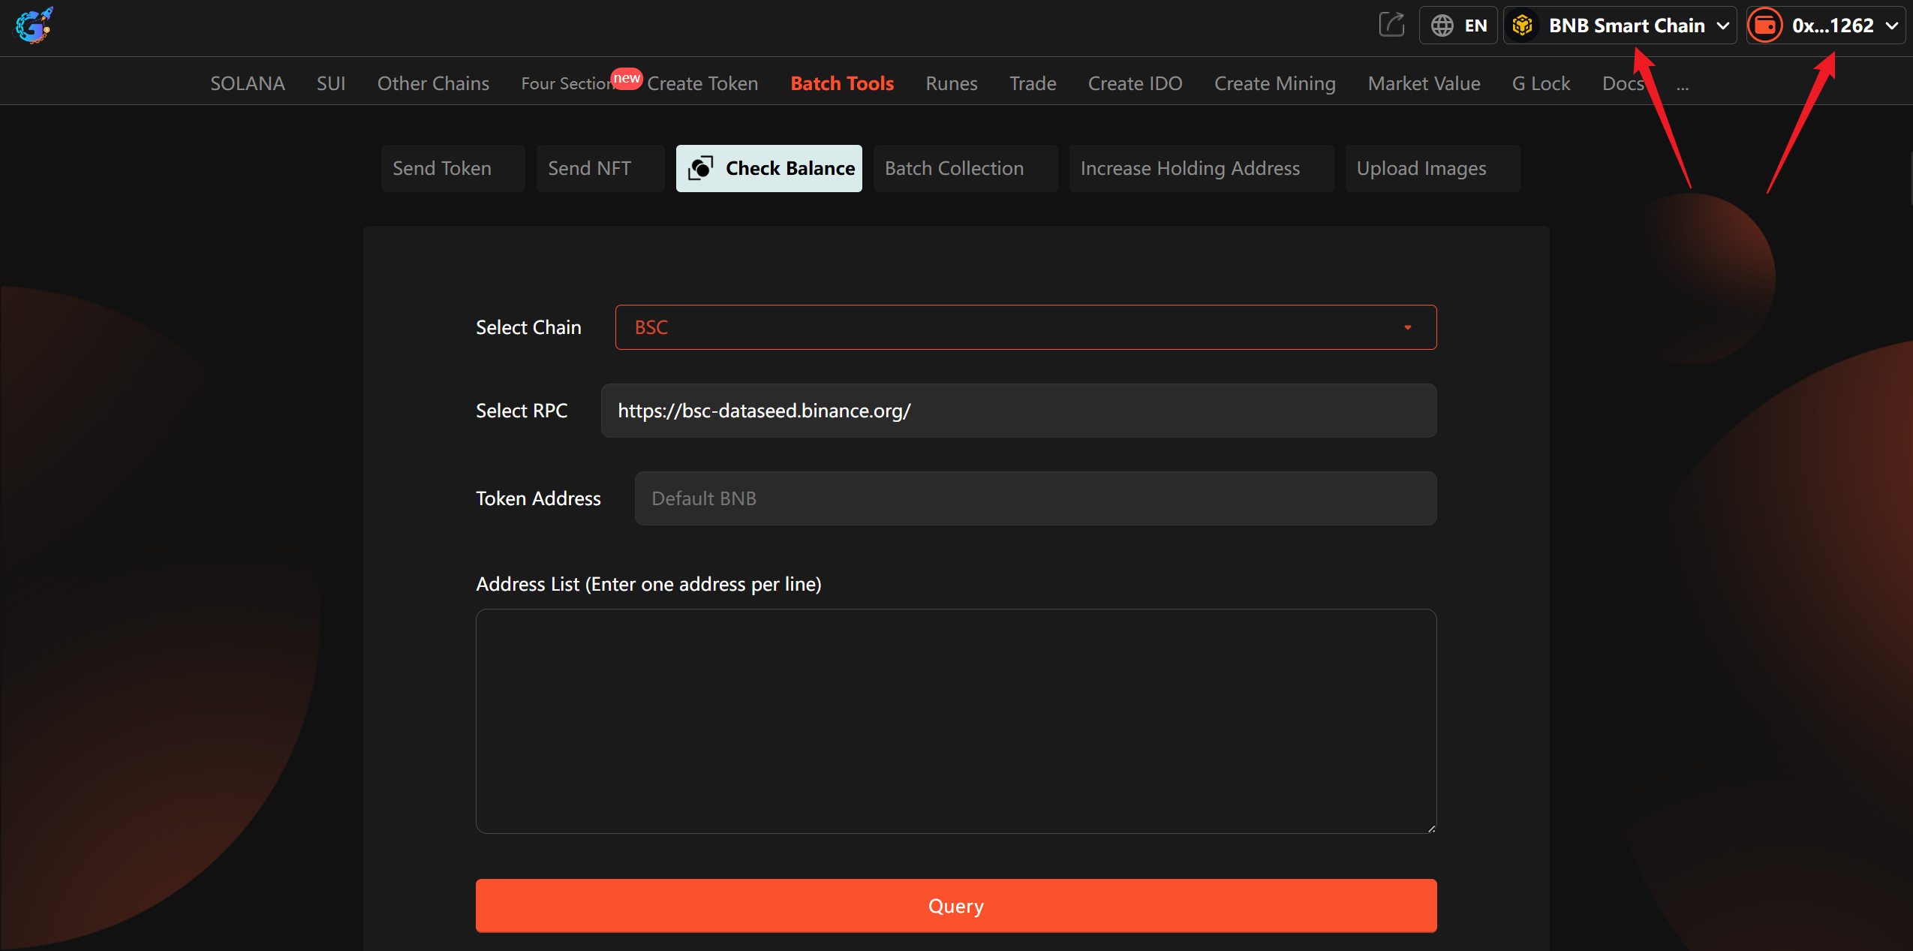The width and height of the screenshot is (1913, 951).
Task: Click the share/export icon in header
Action: (1391, 25)
